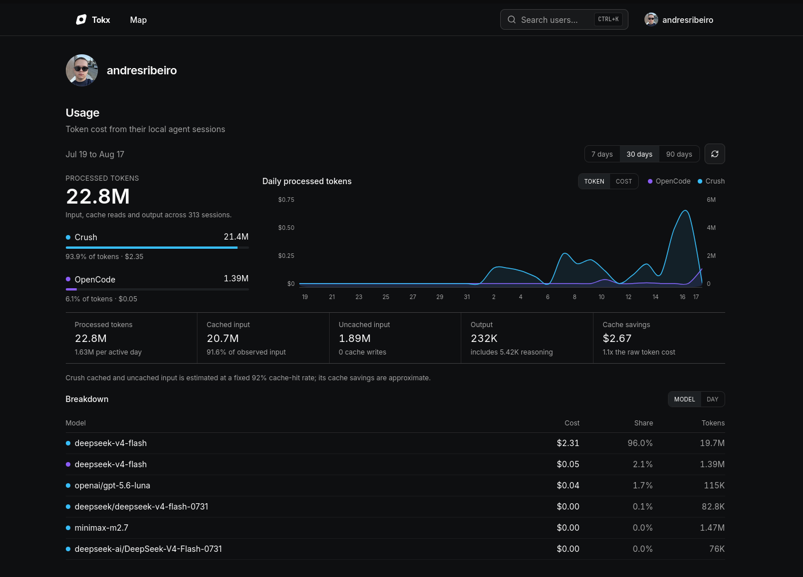Image resolution: width=803 pixels, height=577 pixels.
Task: Click the search magnifier icon
Action: click(x=512, y=19)
